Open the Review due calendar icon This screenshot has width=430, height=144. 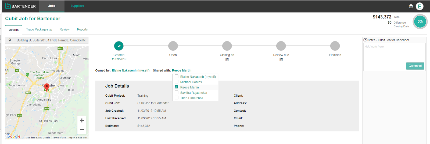point(281,59)
